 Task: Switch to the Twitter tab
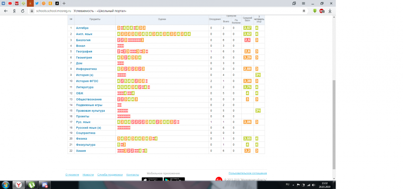click(37, 3)
